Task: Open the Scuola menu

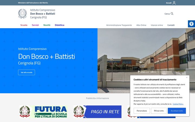Action: pyautogui.click(x=24, y=25)
